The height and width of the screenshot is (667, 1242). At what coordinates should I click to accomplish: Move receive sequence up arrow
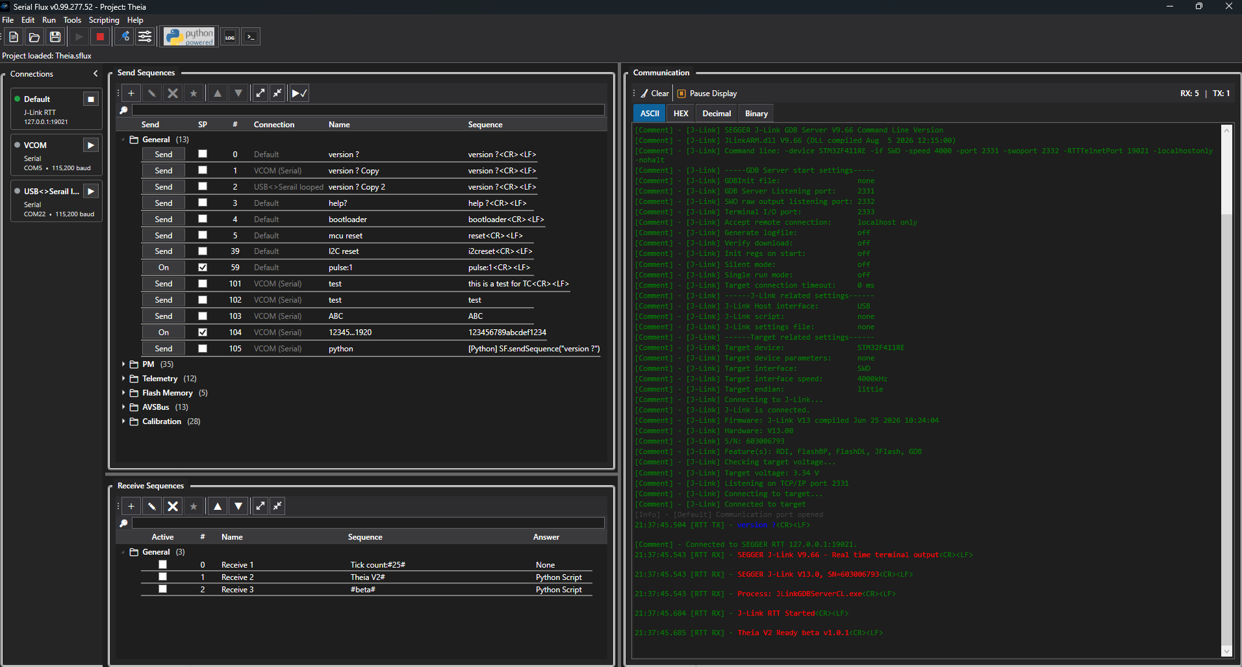point(218,506)
